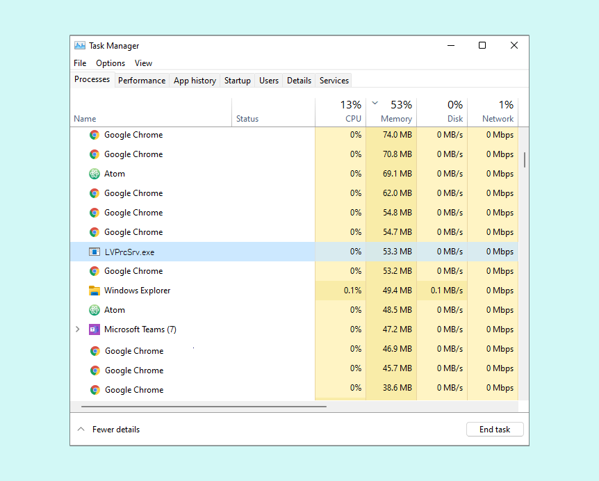Click the vertical scrollbar thumb
This screenshot has height=481, width=599.
(x=524, y=160)
